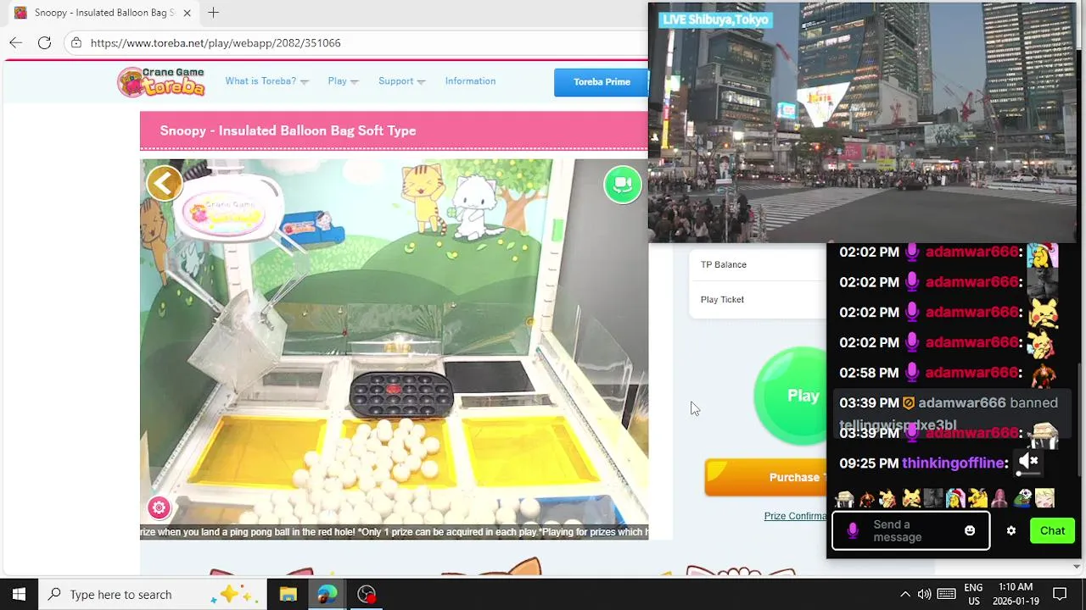Click the sparkle search highlights icon in taskbar
This screenshot has width=1086, height=610.
[x=234, y=594]
